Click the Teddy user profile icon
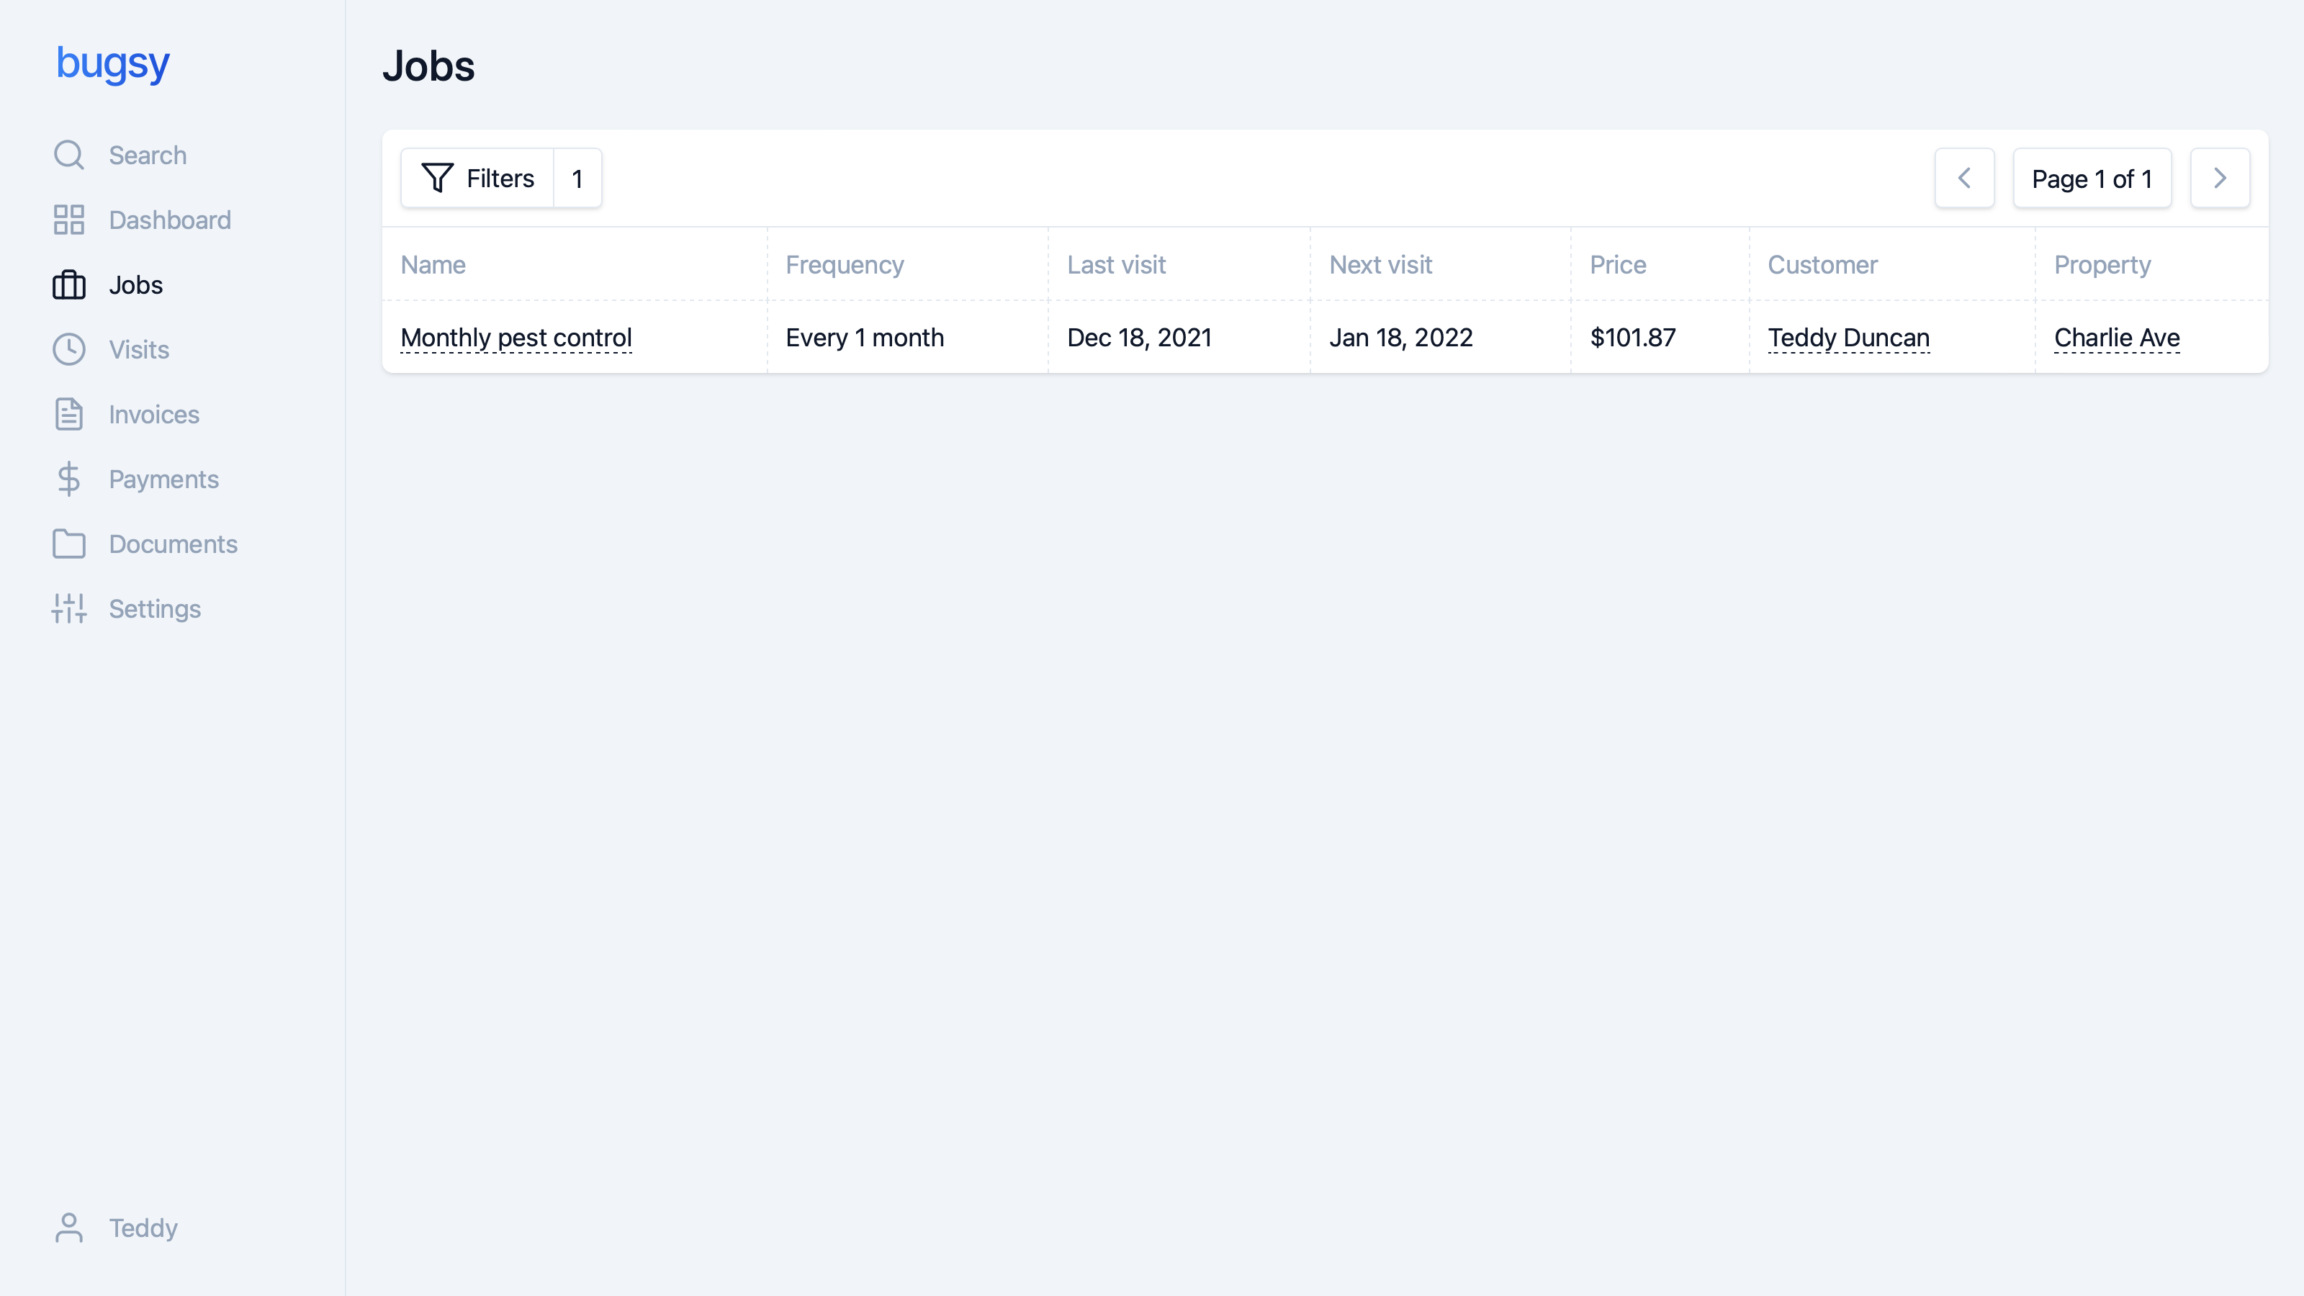Viewport: 2304px width, 1296px height. click(69, 1228)
